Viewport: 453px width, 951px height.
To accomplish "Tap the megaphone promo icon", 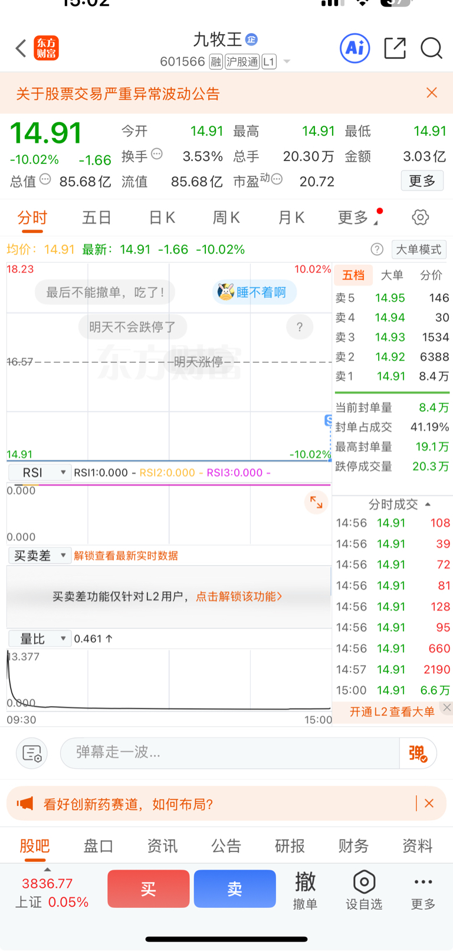I will 25,804.
